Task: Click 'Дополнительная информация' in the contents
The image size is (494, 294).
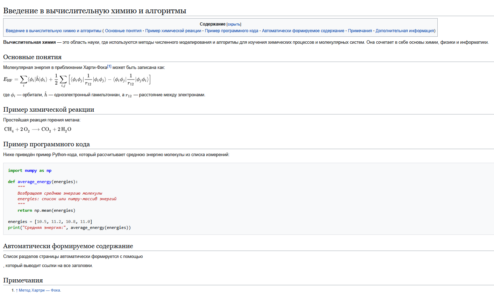Action: coord(404,31)
